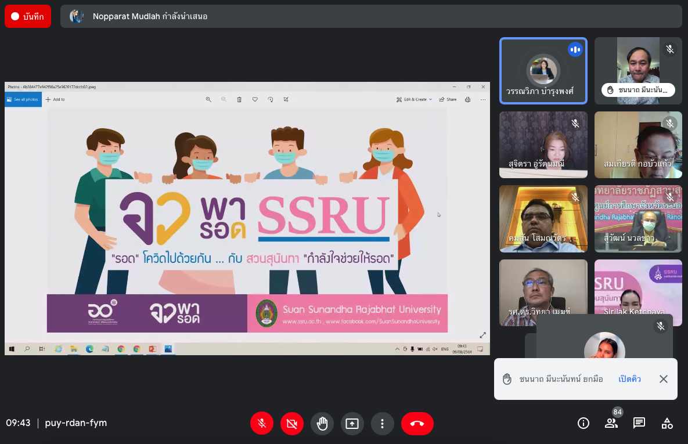Select the วรรณวิภา บำรุงพงศ์ participant tile
The height and width of the screenshot is (444, 688).
543,71
